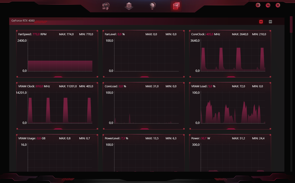Screen dimensions: 295x183
Task: Click Power MAX: 51,2 value
Action: 238,138
